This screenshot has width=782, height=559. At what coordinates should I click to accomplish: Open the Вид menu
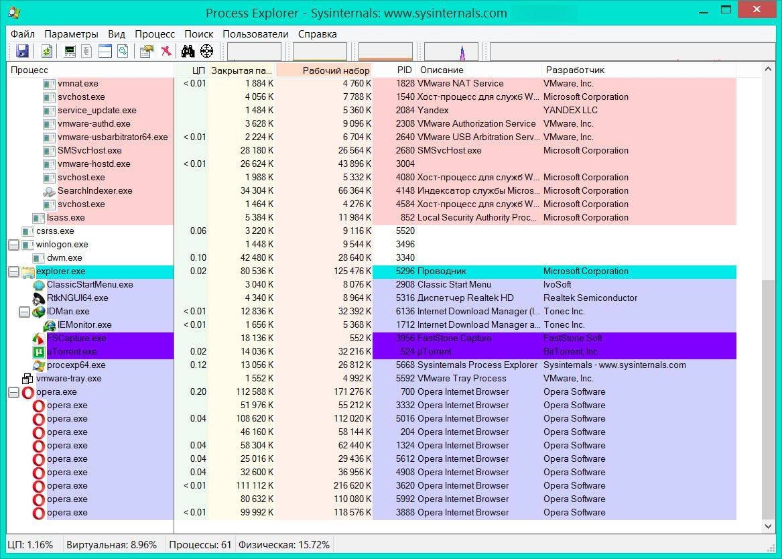tap(116, 34)
